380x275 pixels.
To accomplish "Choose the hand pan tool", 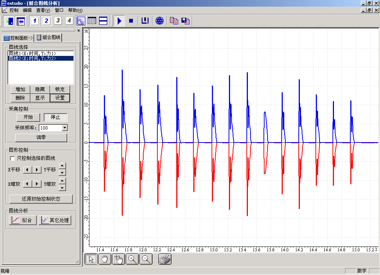I will click(105, 259).
